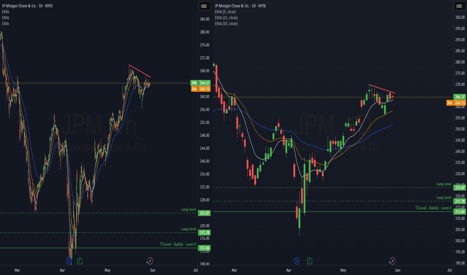Click the Jul label on 1D time axis
Image resolution: width=467 pixels, height=275 pixels.
coord(449,270)
